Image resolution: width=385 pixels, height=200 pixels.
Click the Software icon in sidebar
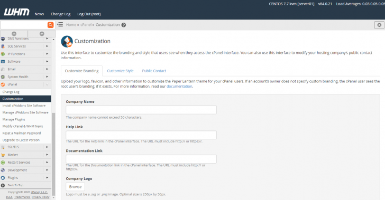3,62
